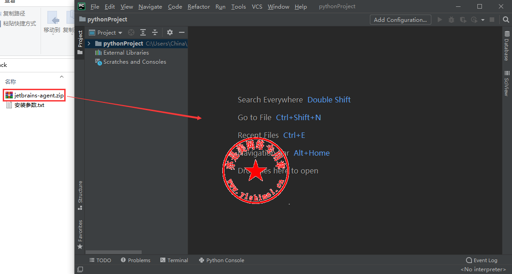The height and width of the screenshot is (274, 512).
Task: Click the Collapse All icon in Project panel
Action: [155, 32]
